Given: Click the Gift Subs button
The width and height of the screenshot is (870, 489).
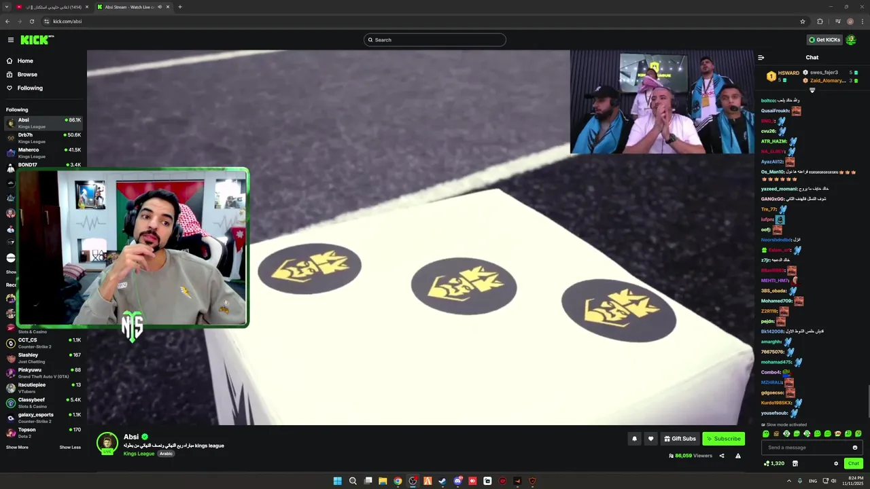Looking at the screenshot, I should click(680, 439).
